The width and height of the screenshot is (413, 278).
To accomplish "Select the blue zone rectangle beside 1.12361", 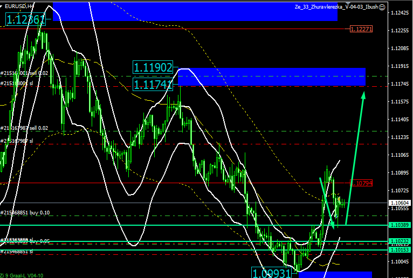I will (195, 11).
